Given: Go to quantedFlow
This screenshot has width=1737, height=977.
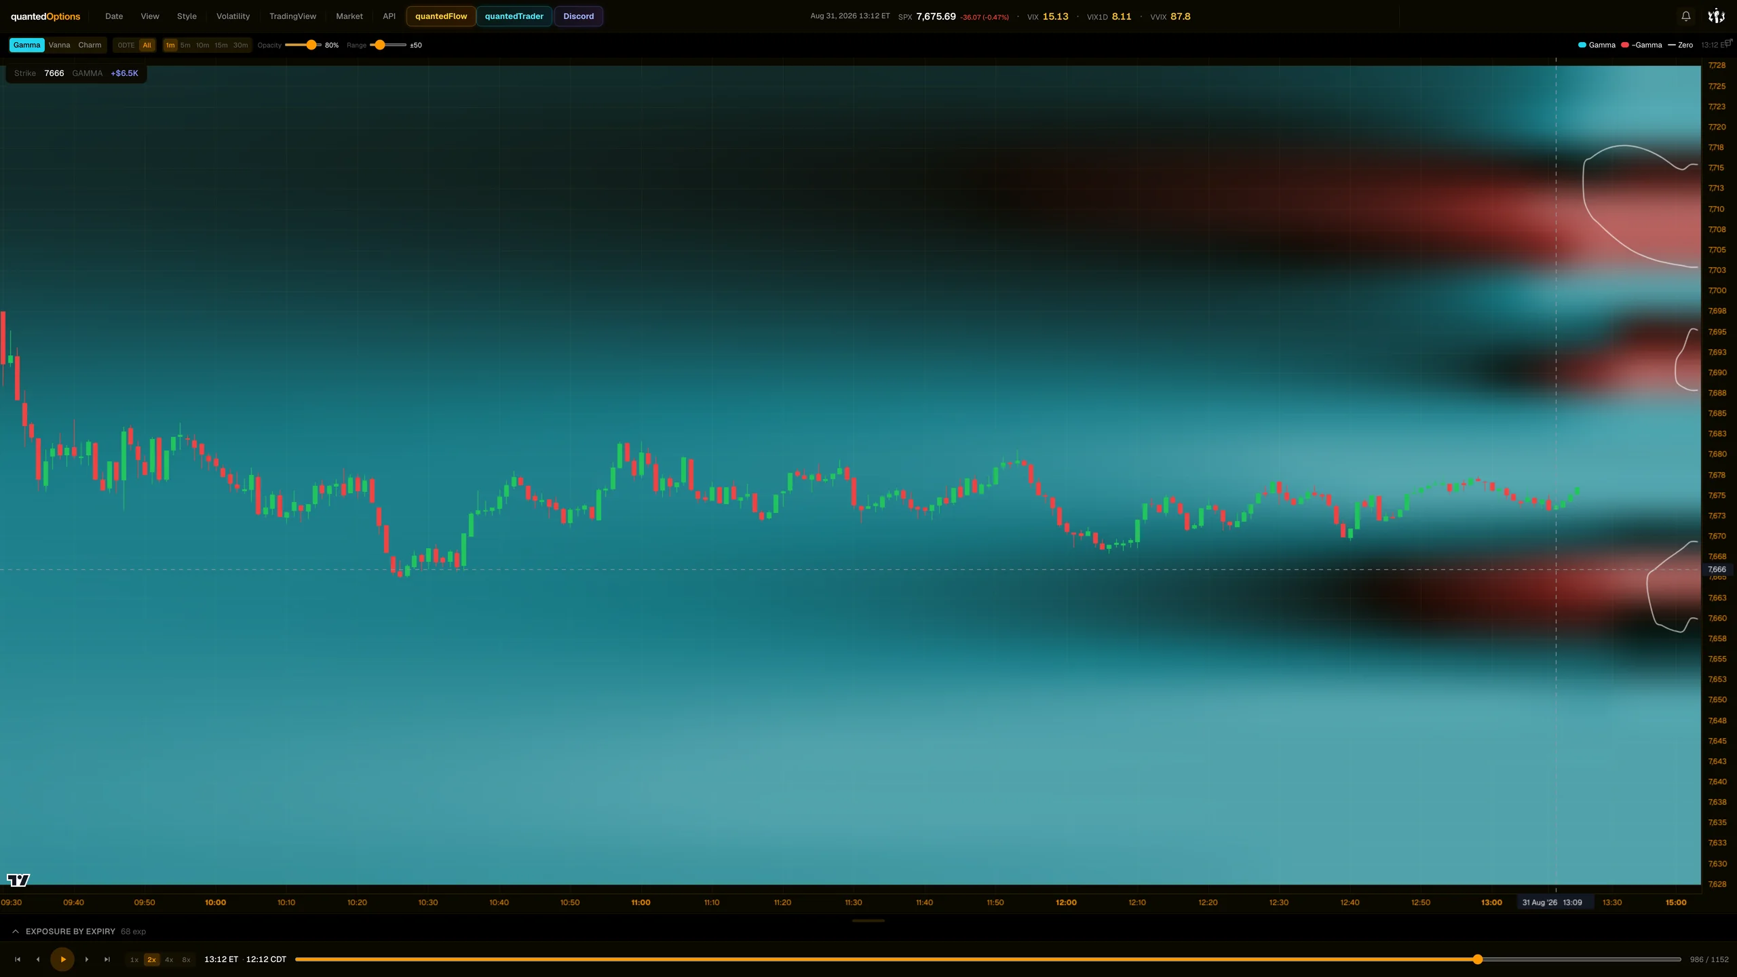Looking at the screenshot, I should point(441,16).
